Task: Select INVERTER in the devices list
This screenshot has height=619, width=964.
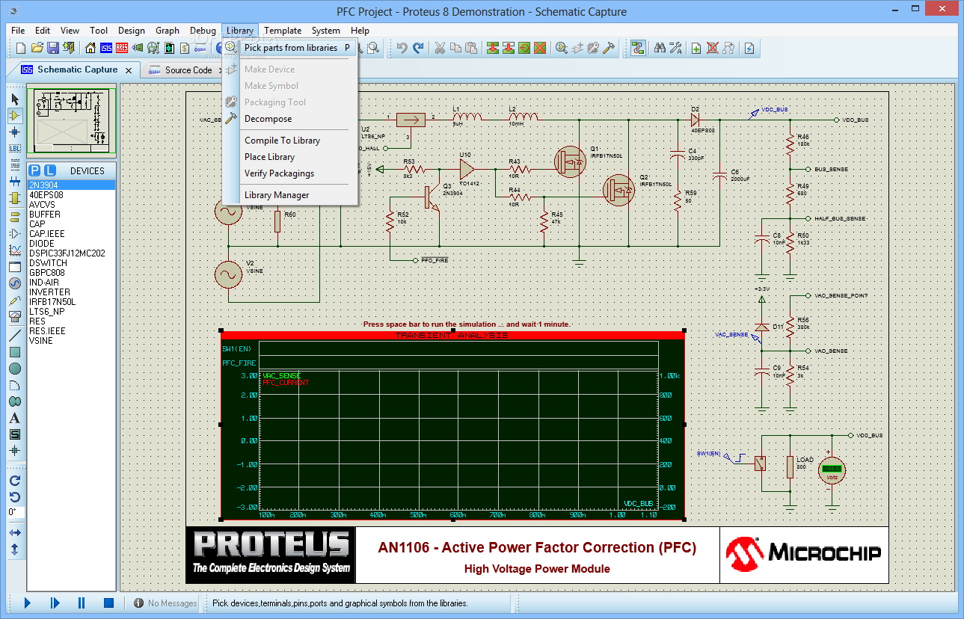Action: (x=71, y=292)
